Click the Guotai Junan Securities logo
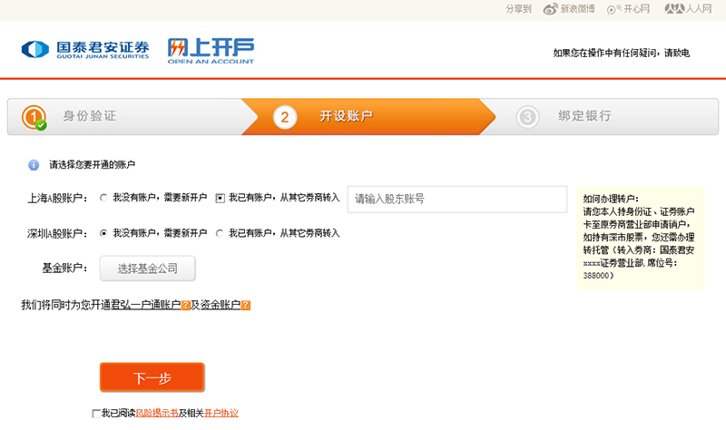Viewport: 726px width, 430px height. click(86, 49)
